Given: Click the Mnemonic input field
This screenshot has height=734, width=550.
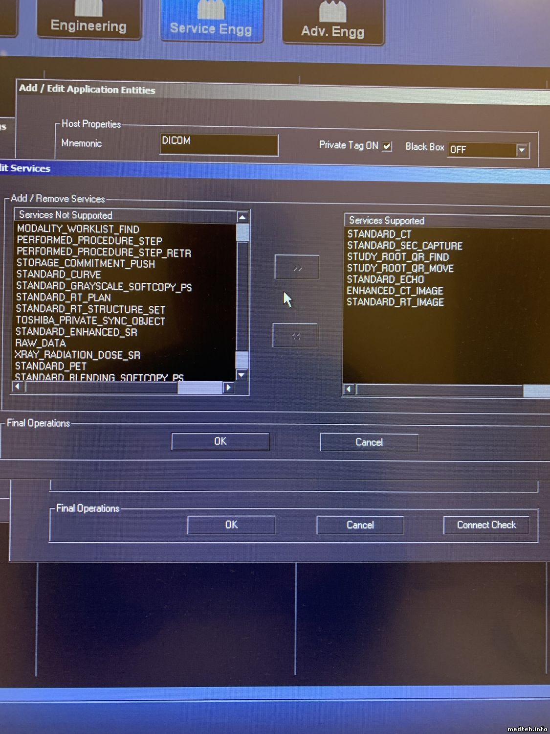Looking at the screenshot, I should (x=219, y=145).
